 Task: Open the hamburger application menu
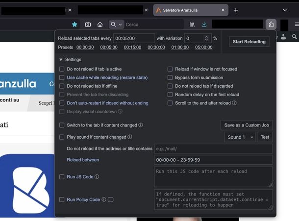(297, 25)
